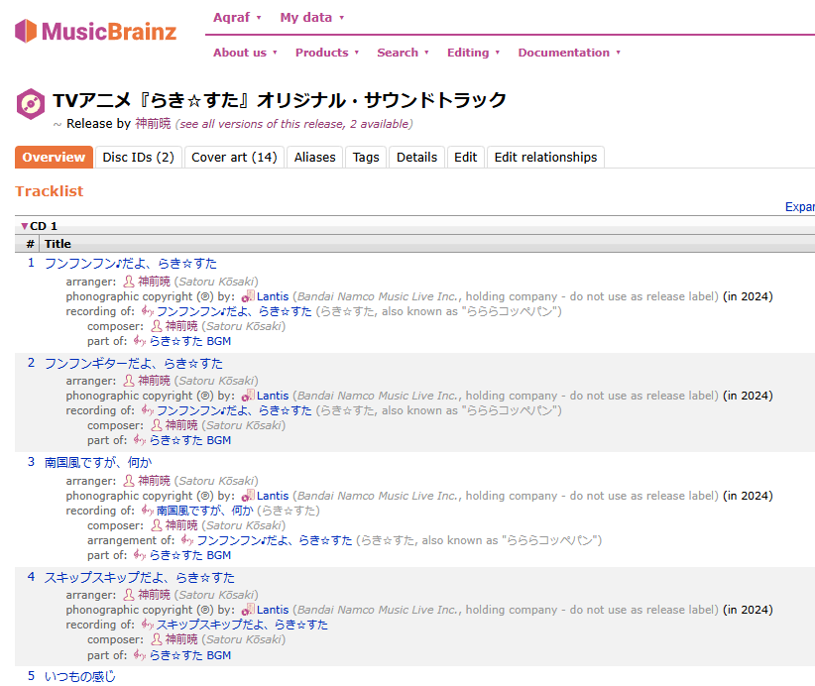Click 'part of' work icon in track 2
The height and width of the screenshot is (686, 815).
139,440
